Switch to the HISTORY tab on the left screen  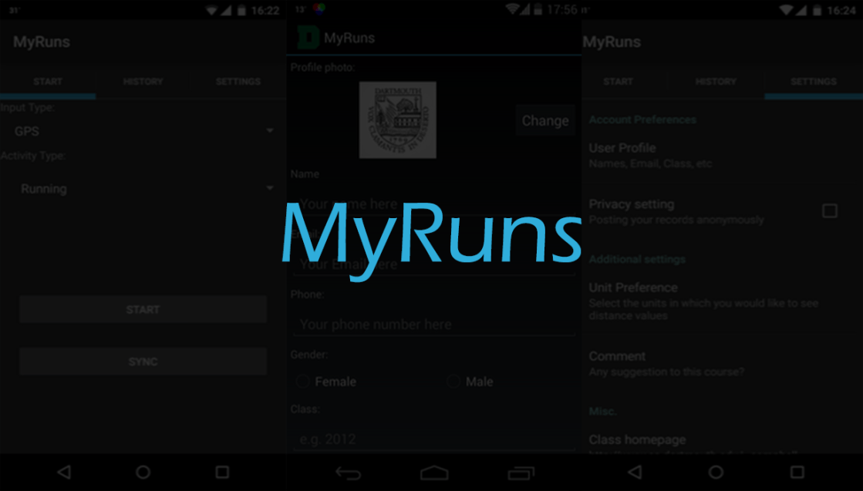[143, 82]
